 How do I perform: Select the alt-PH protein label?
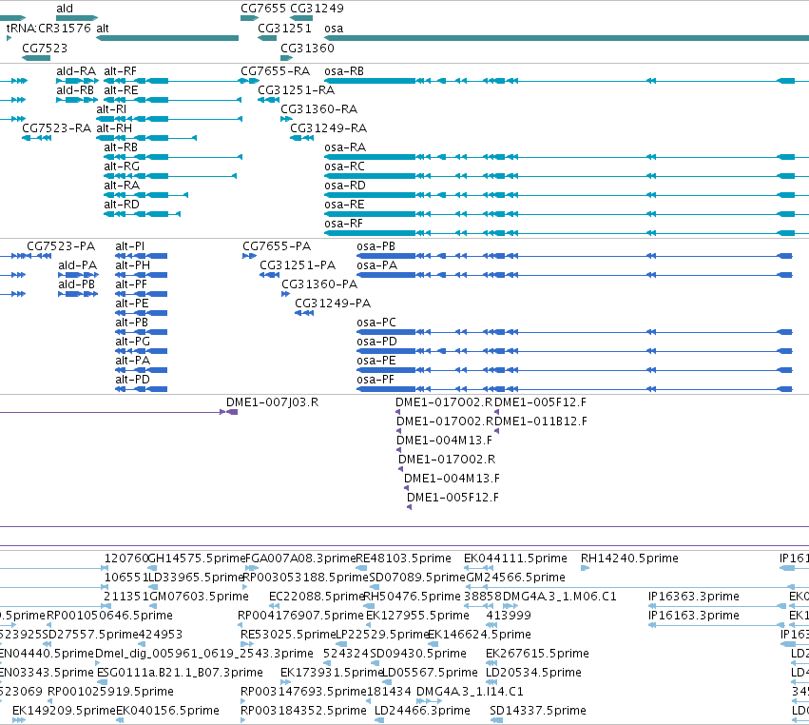[132, 265]
